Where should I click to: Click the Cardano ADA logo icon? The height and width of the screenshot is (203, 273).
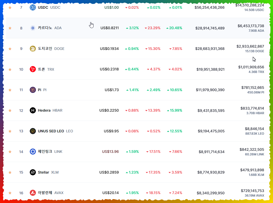pos(33,28)
